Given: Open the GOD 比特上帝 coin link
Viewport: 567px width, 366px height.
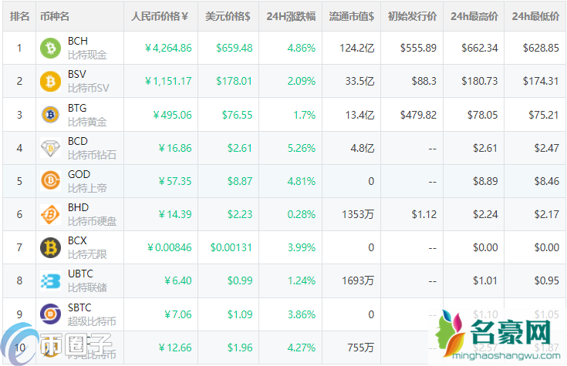Looking at the screenshot, I should pyautogui.click(x=87, y=181).
